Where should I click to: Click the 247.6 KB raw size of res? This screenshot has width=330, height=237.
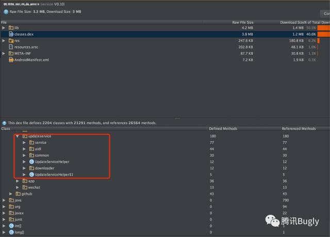coord(245,41)
